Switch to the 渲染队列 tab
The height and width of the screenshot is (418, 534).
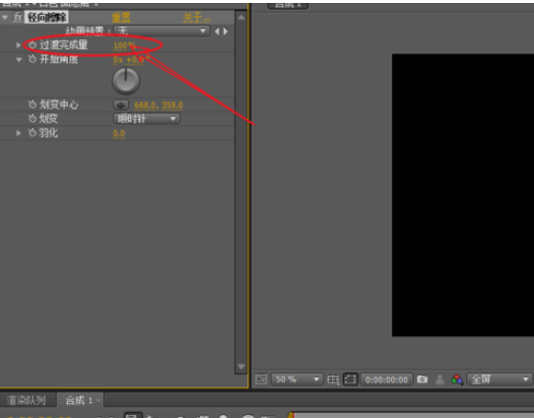[x=27, y=400]
